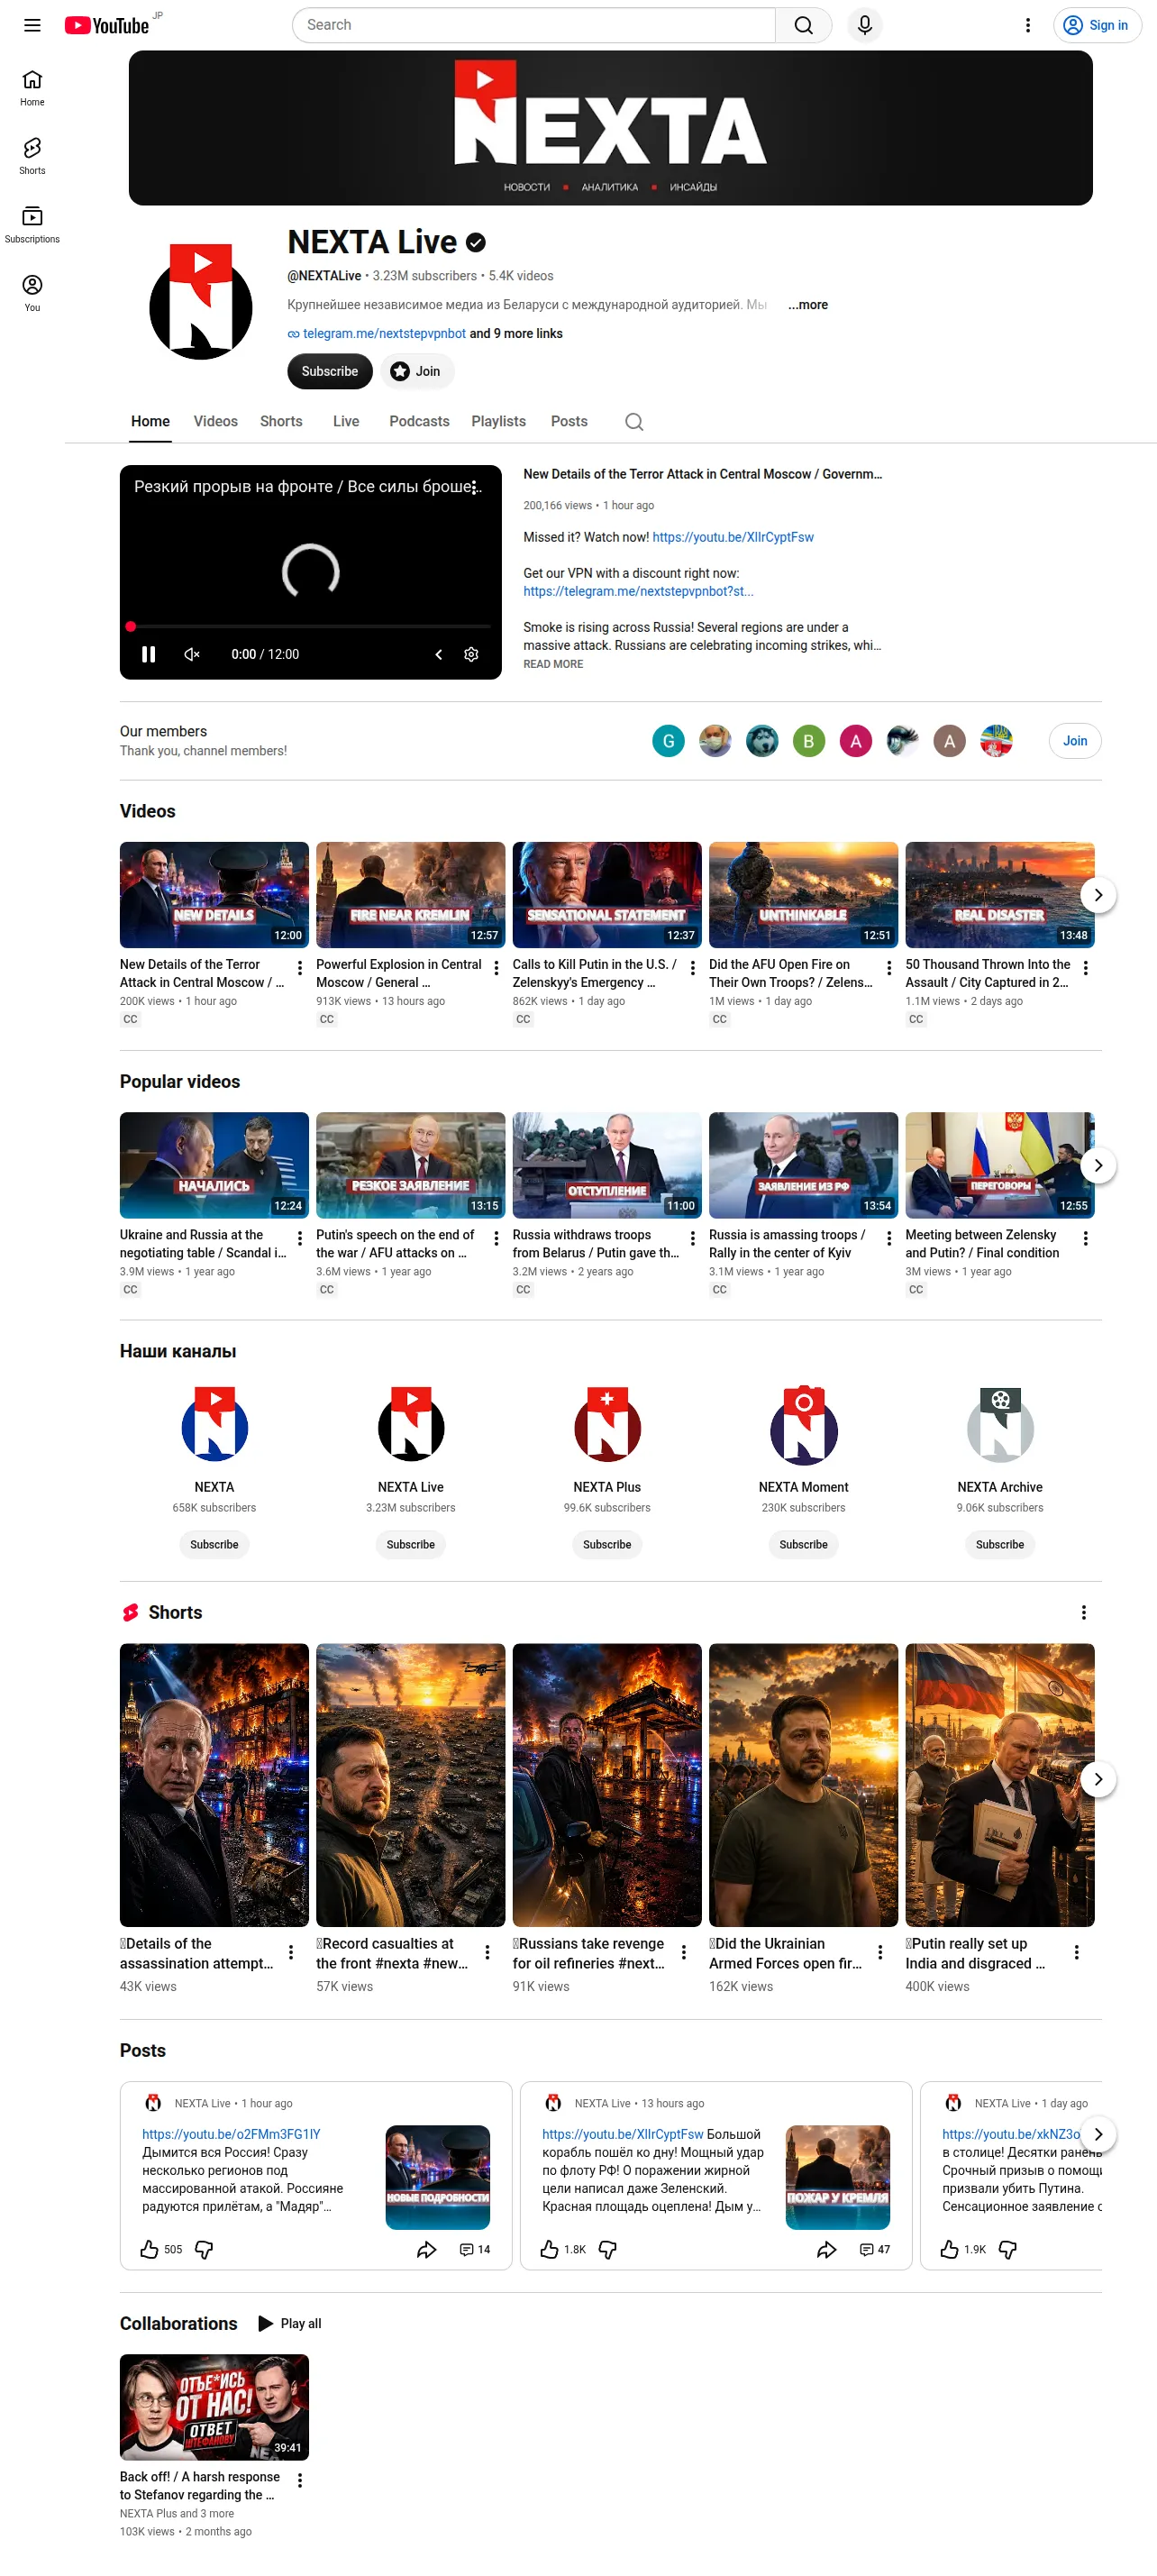Join from the Our members section
Viewport: 1157px width, 2576px height.
tap(1075, 741)
